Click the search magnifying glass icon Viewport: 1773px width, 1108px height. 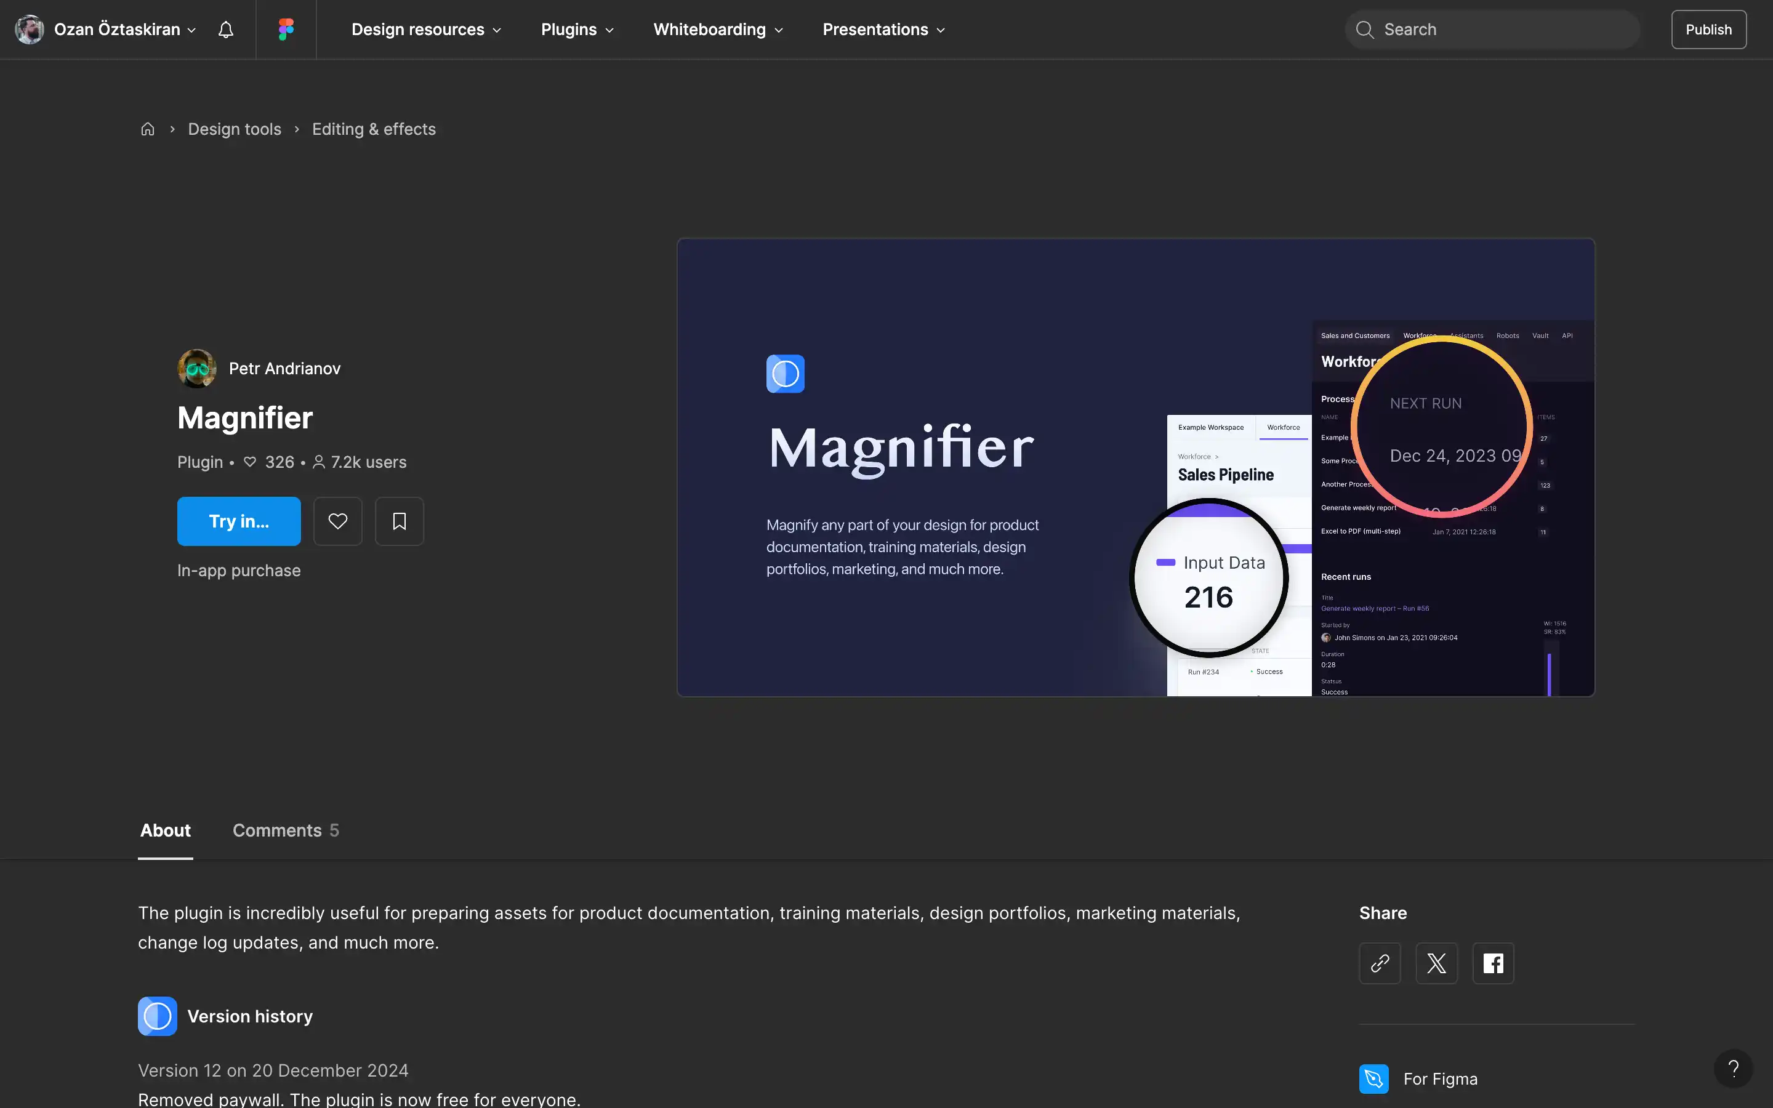pos(1364,30)
